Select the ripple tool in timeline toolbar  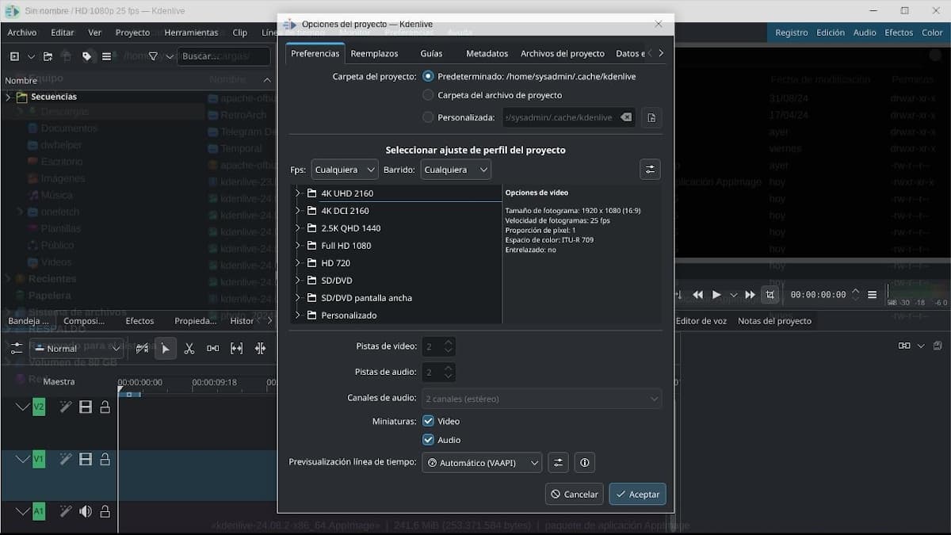pos(261,348)
